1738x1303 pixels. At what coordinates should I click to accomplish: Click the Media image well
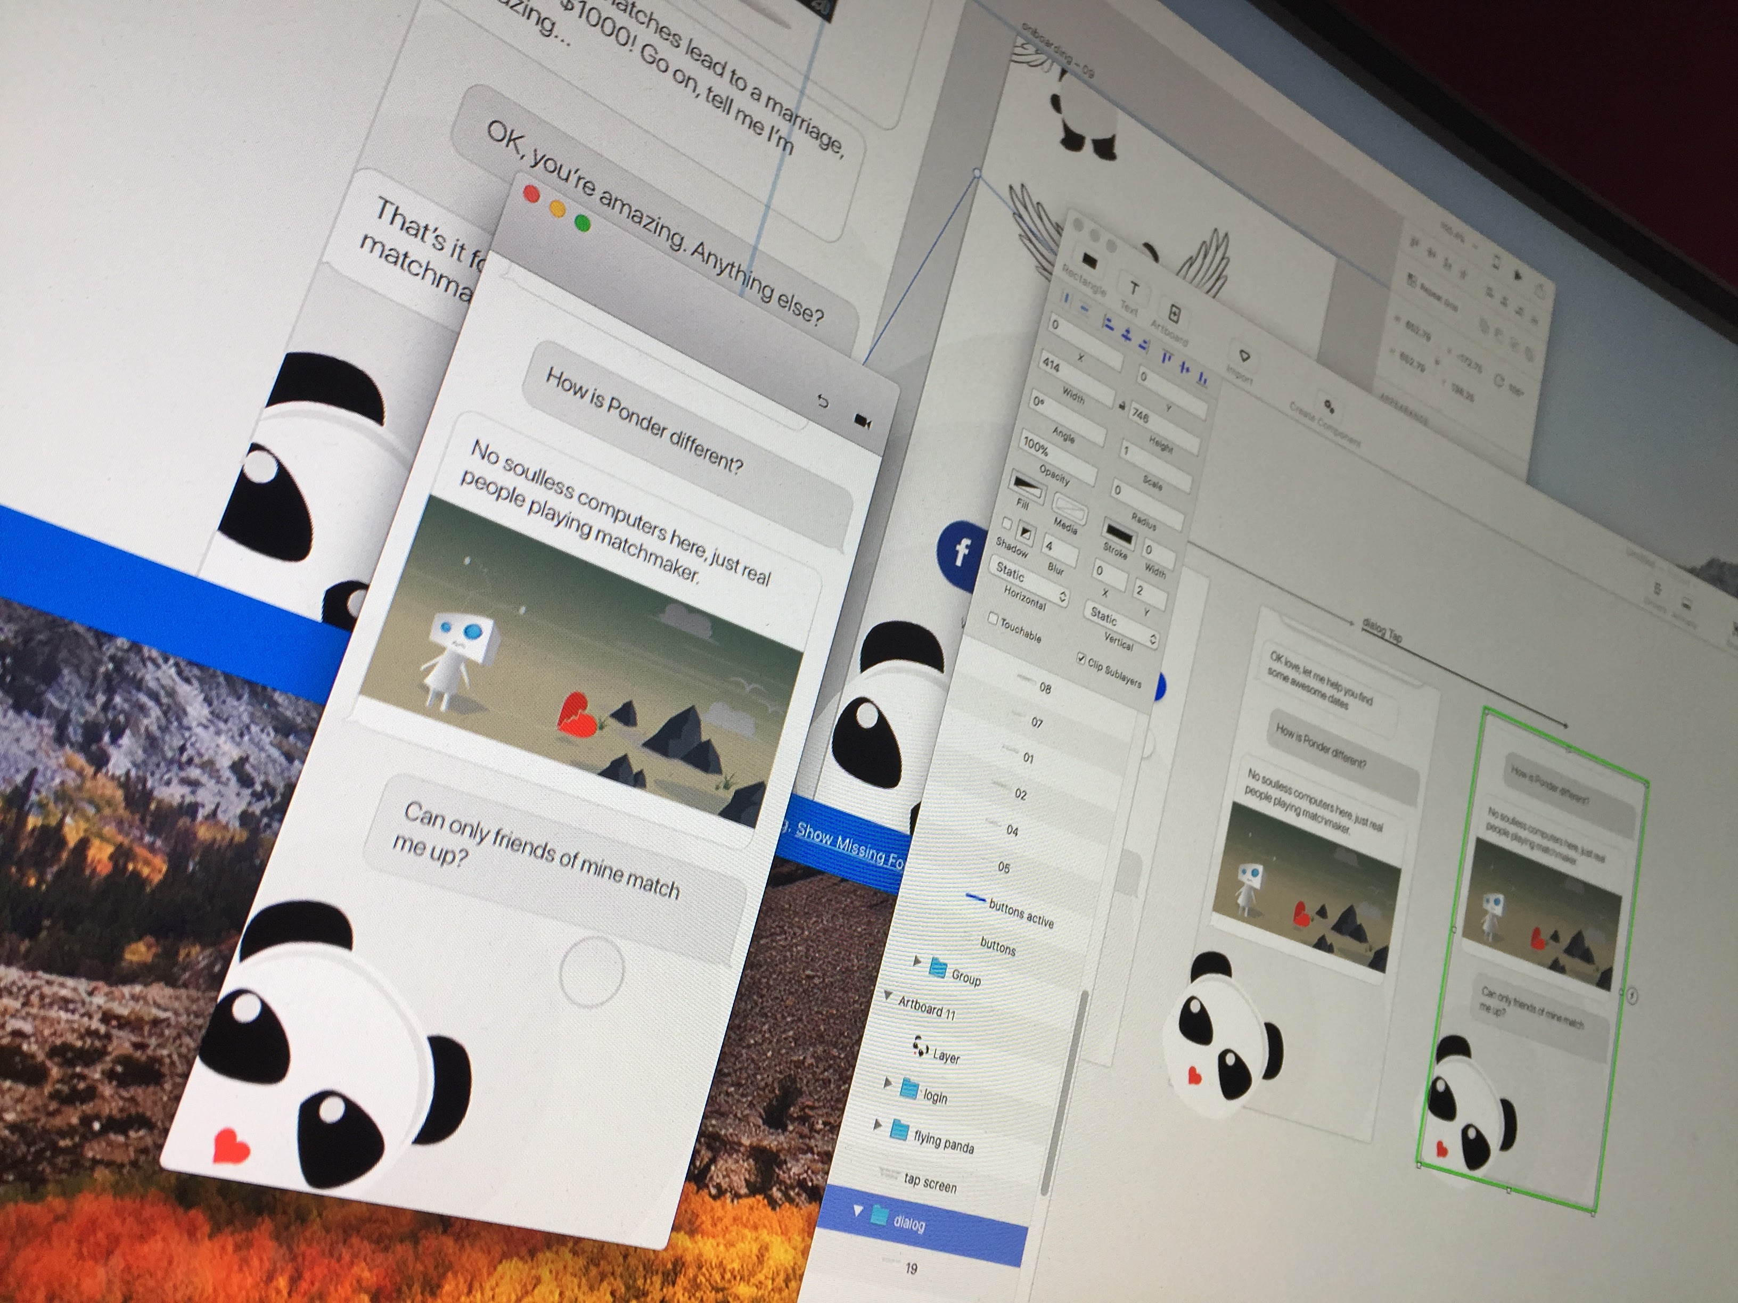point(1070,509)
